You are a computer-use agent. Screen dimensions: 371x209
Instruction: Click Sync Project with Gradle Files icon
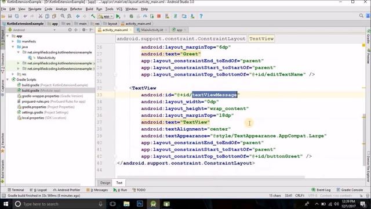176,16
